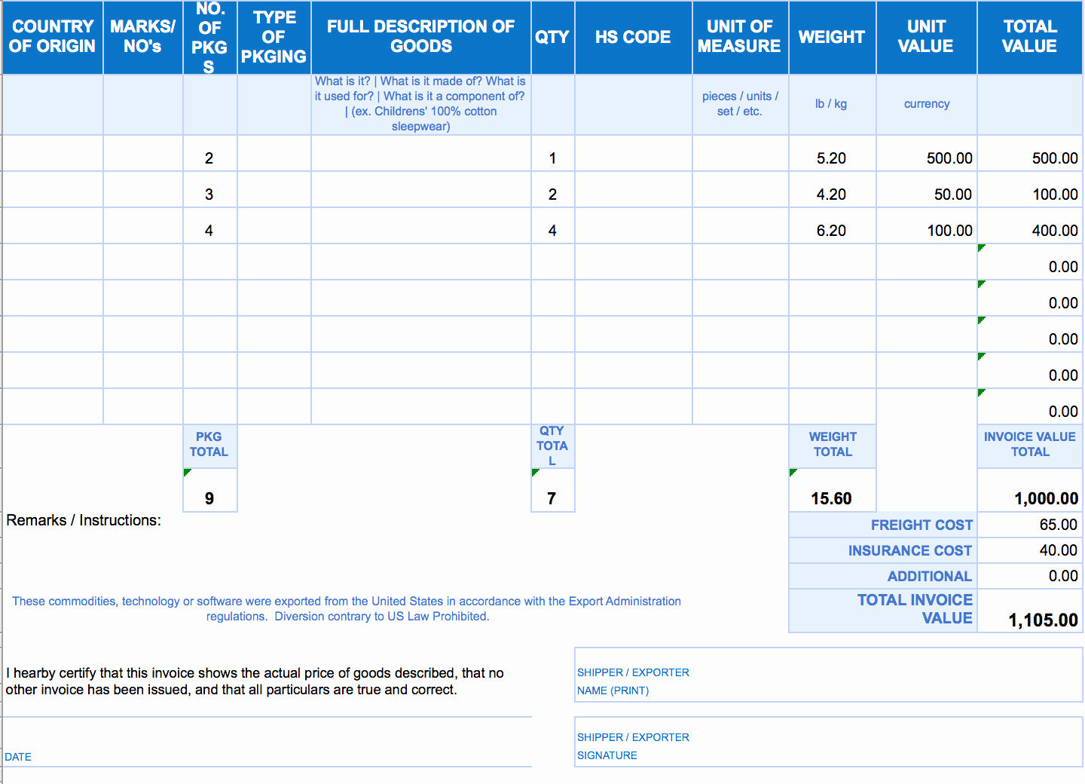Click the UNIT VALUE column header

tap(927, 37)
